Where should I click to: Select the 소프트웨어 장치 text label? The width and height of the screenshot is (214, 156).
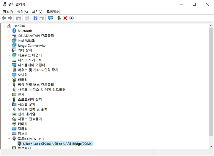coord(30,99)
